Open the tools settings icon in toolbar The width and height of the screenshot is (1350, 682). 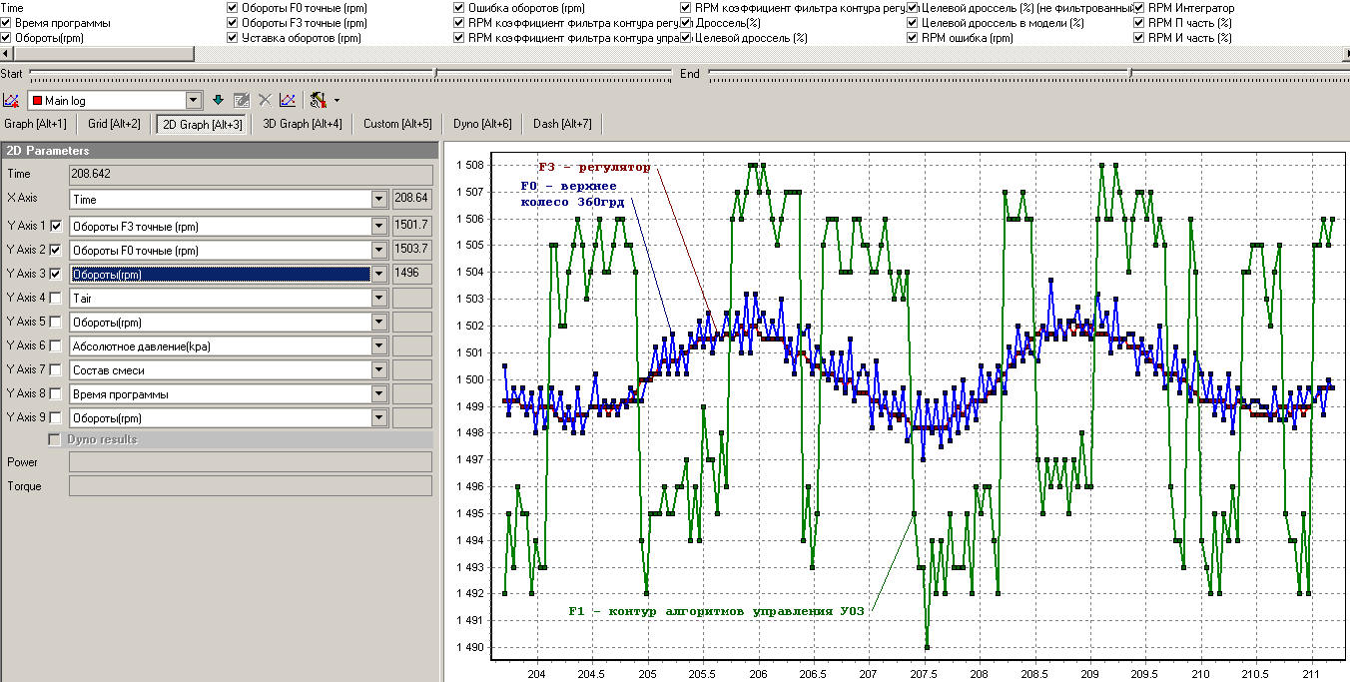(x=319, y=101)
